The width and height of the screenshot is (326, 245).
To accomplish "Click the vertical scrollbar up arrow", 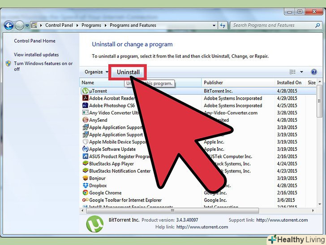I will coord(320,82).
